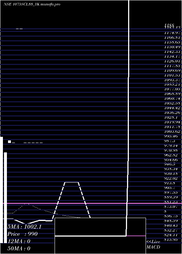Click the '12MA : 0' readout
Image resolution: width=182 pixels, height=254 pixels.
(x=19, y=241)
